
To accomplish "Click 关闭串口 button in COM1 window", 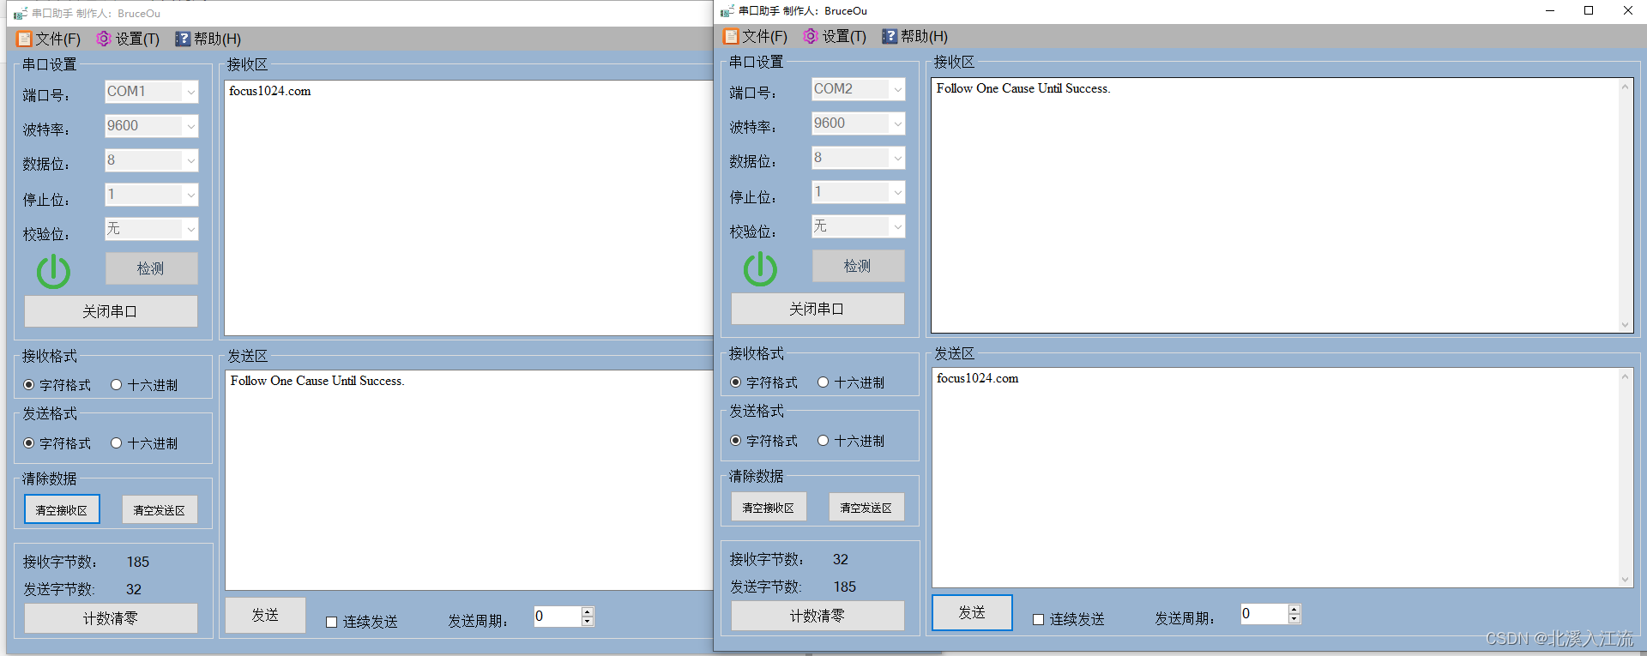I will coord(111,311).
